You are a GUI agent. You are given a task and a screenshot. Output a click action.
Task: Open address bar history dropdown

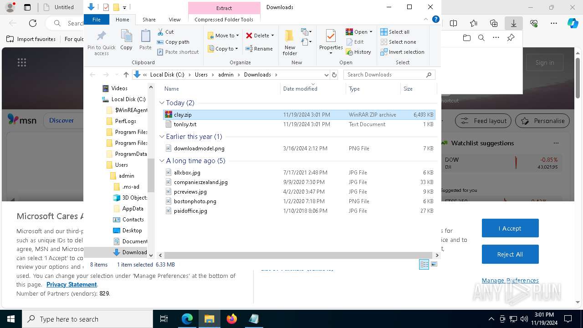point(326,75)
